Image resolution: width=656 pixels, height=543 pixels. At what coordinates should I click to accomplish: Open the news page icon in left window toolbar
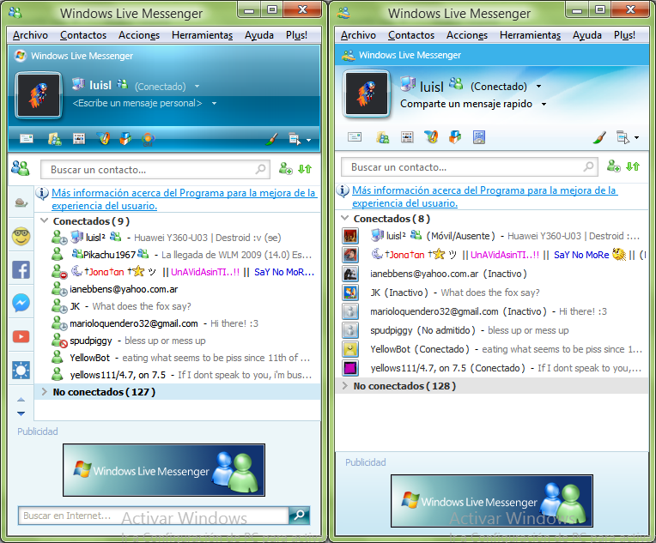click(79, 138)
